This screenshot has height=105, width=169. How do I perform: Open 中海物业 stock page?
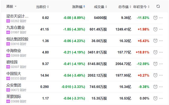(13, 51)
